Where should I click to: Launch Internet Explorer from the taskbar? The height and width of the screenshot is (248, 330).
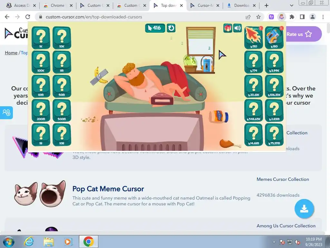(29, 242)
